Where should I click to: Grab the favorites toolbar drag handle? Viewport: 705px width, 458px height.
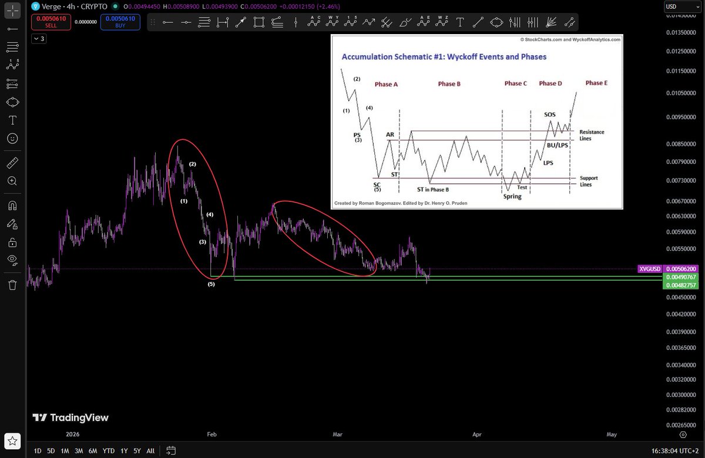click(153, 22)
